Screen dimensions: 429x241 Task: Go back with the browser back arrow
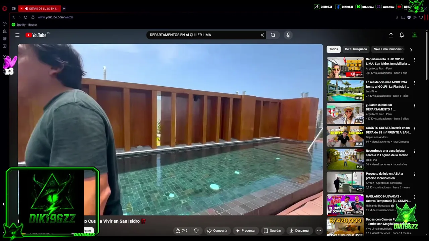pos(13,17)
